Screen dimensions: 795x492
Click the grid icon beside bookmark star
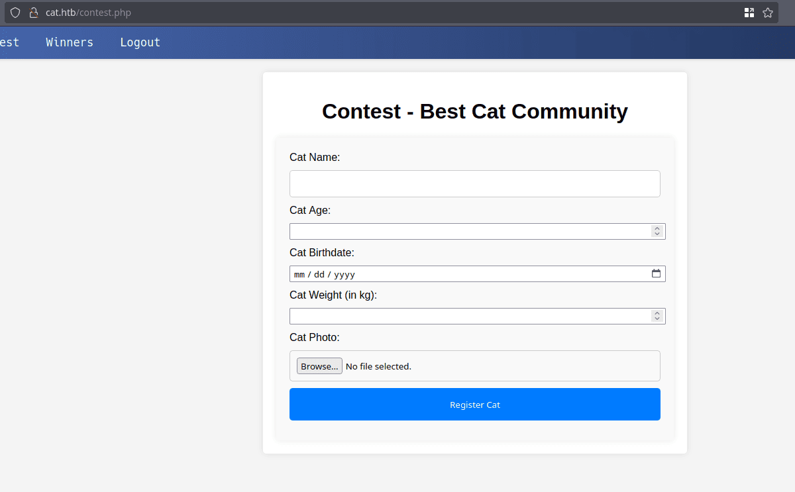[749, 13]
